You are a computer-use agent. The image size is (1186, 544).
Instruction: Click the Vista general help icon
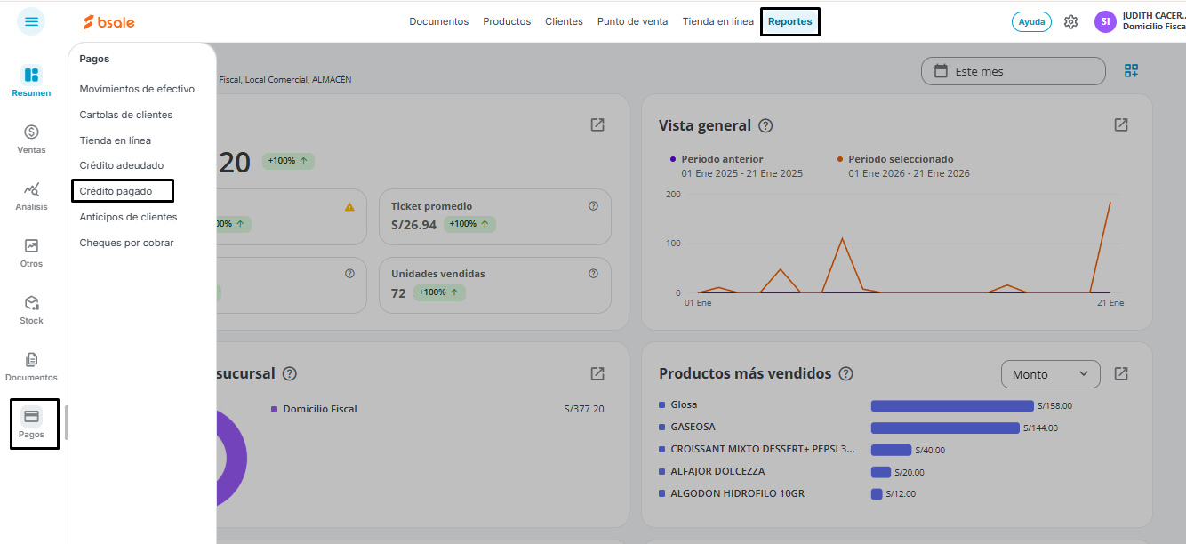tap(765, 125)
